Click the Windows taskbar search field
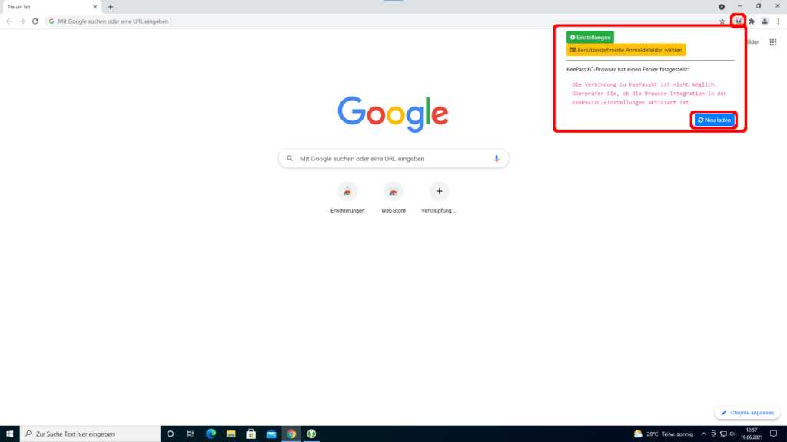Image resolution: width=787 pixels, height=442 pixels. 91,434
